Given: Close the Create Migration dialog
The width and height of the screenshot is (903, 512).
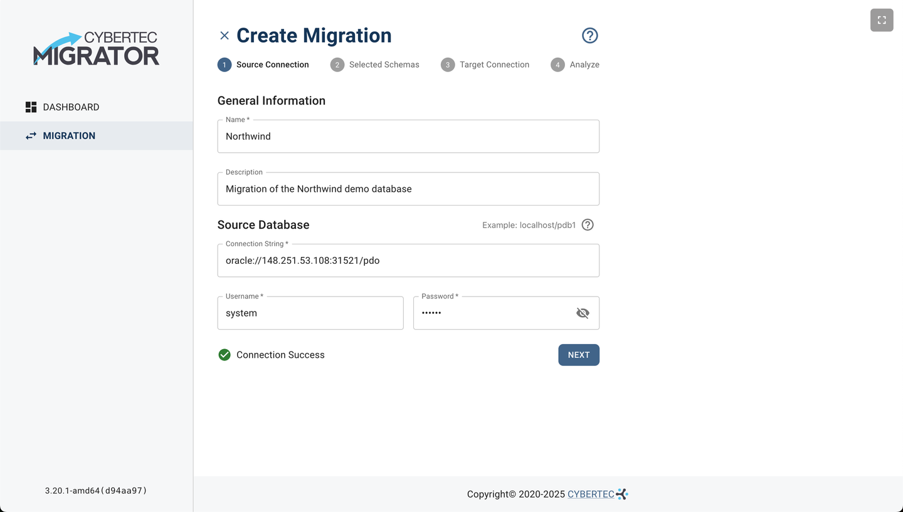Looking at the screenshot, I should tap(224, 36).
